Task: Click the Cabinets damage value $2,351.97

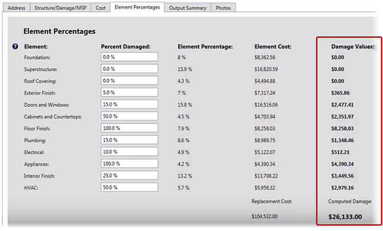Action: (342, 117)
